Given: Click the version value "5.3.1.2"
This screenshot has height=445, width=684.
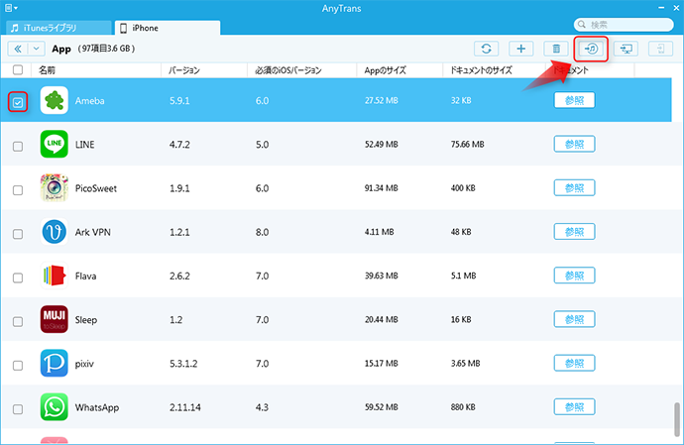Looking at the screenshot, I should (x=183, y=364).
